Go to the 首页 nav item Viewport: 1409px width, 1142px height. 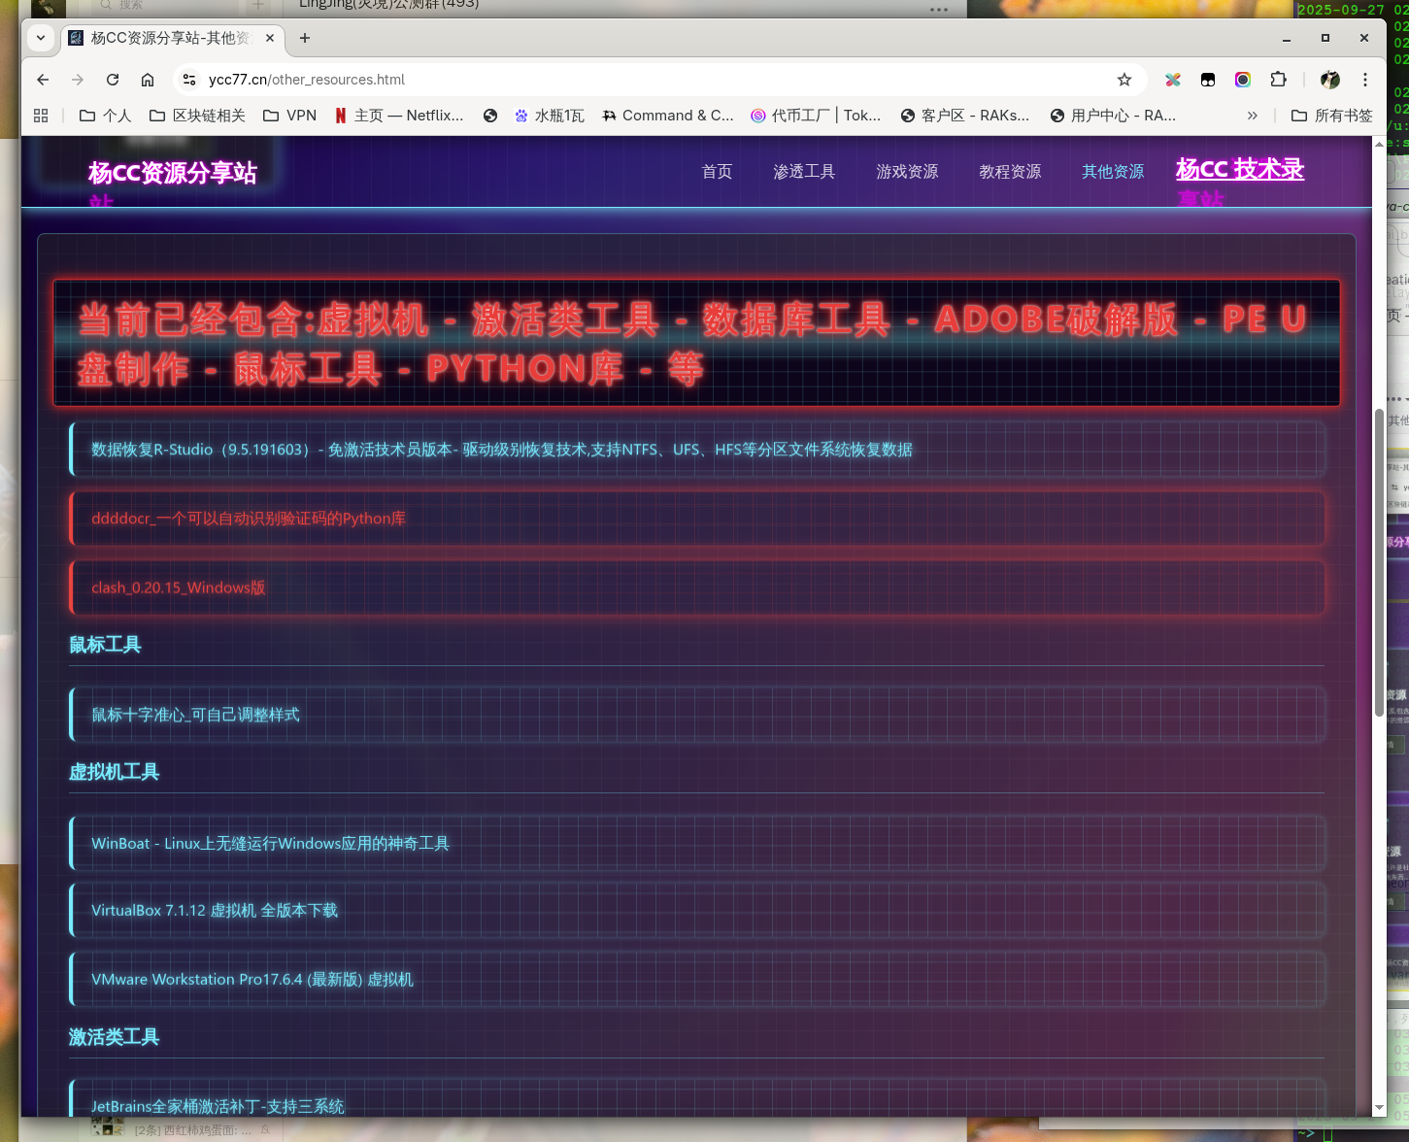point(718,172)
